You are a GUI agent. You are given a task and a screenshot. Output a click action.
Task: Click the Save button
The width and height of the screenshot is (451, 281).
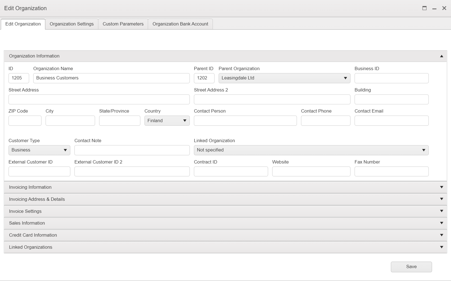click(x=411, y=267)
